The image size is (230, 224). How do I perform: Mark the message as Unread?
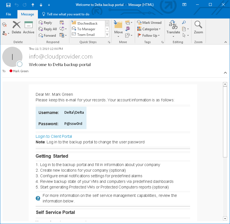(149, 22)
